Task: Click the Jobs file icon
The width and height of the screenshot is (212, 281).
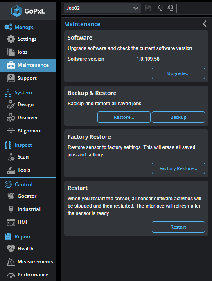Action: tap(11, 52)
